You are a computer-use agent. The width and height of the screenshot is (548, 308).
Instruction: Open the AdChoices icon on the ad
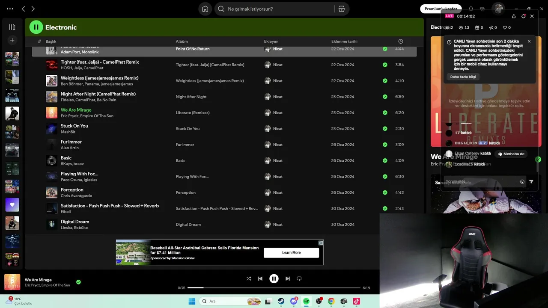(x=321, y=243)
